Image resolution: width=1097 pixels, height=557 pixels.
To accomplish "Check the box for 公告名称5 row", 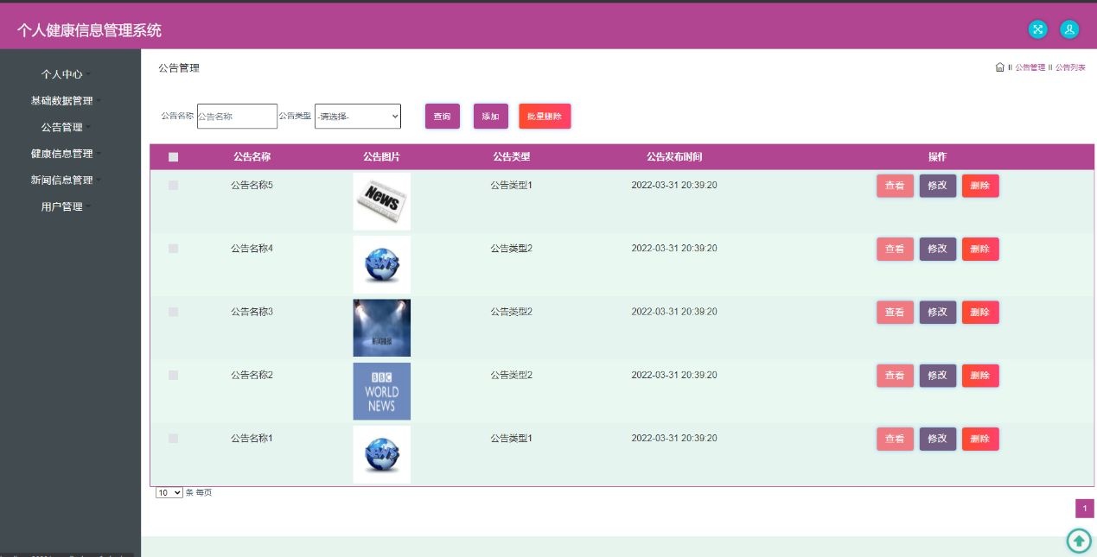I will (x=173, y=186).
